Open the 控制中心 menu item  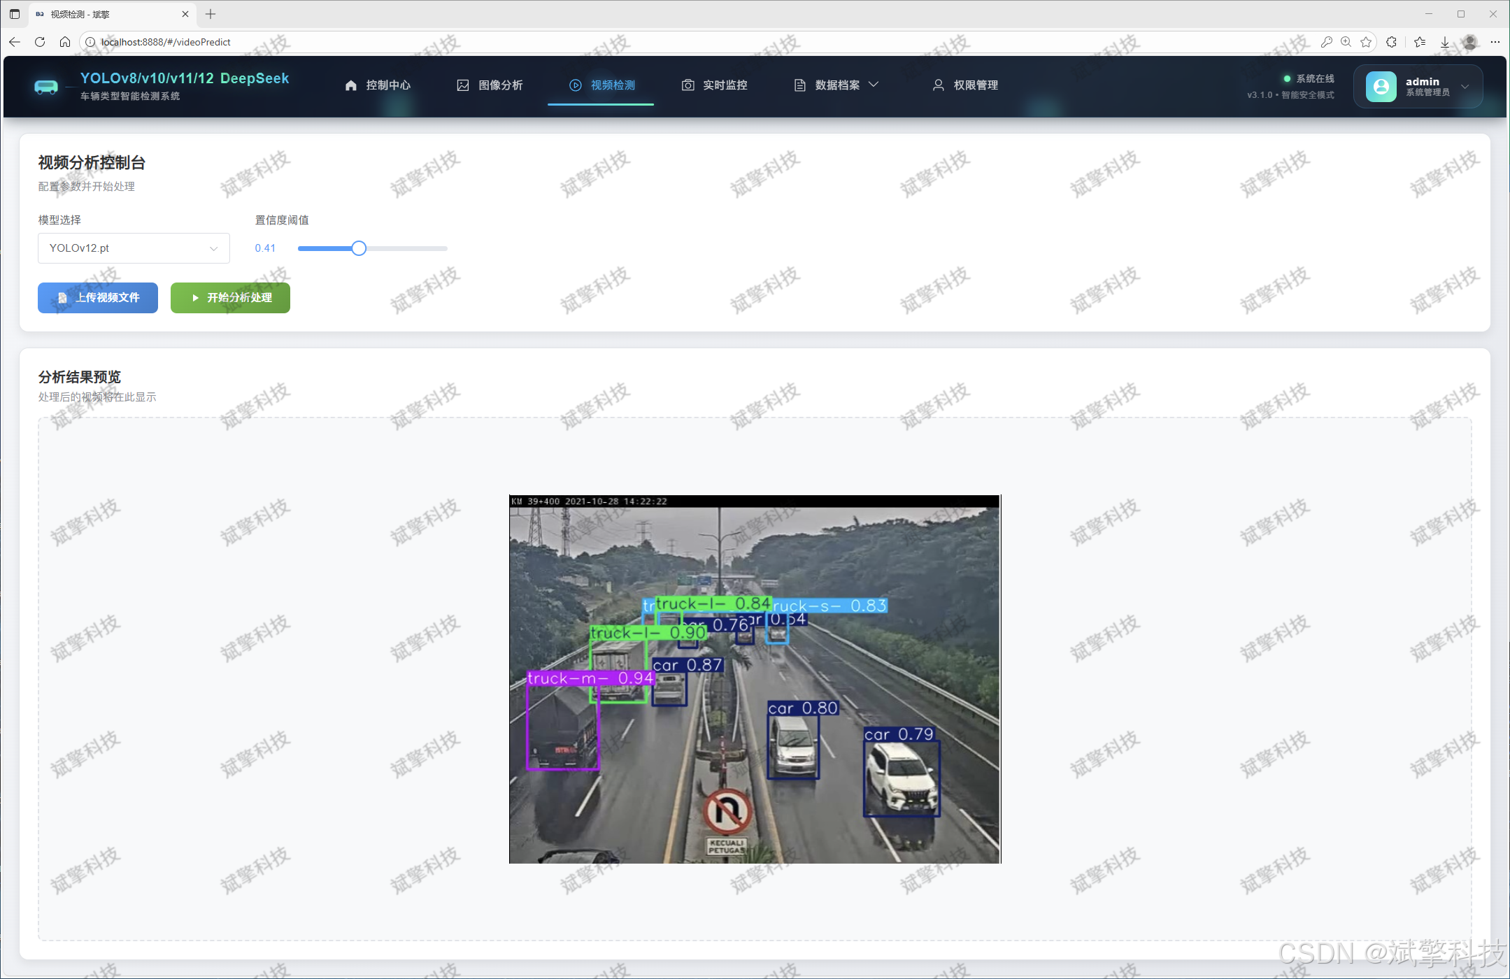click(378, 85)
